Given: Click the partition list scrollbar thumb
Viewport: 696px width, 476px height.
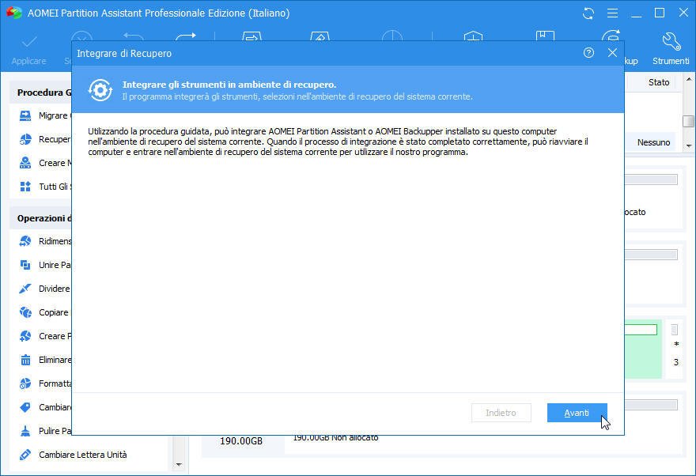Looking at the screenshot, I should point(688,121).
